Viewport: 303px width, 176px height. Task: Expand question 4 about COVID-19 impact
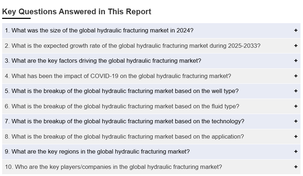click(x=118, y=76)
